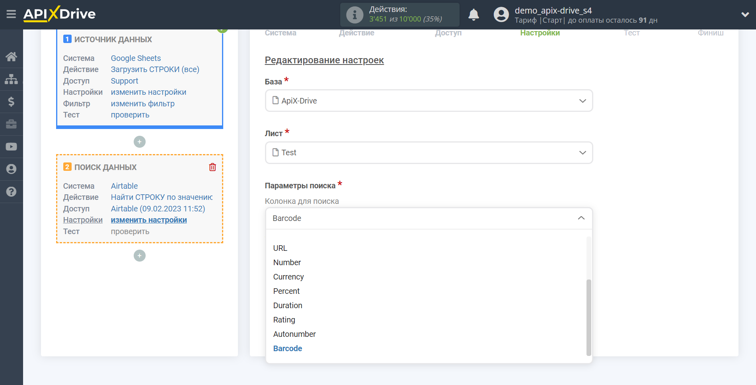This screenshot has height=385, width=756.
Task: Click изменить фильтр link
Action: click(142, 104)
